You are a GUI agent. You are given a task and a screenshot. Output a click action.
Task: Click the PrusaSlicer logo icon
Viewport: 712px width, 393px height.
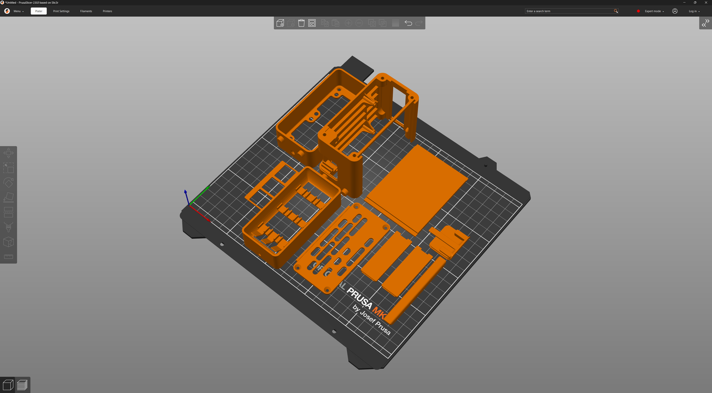click(x=7, y=11)
